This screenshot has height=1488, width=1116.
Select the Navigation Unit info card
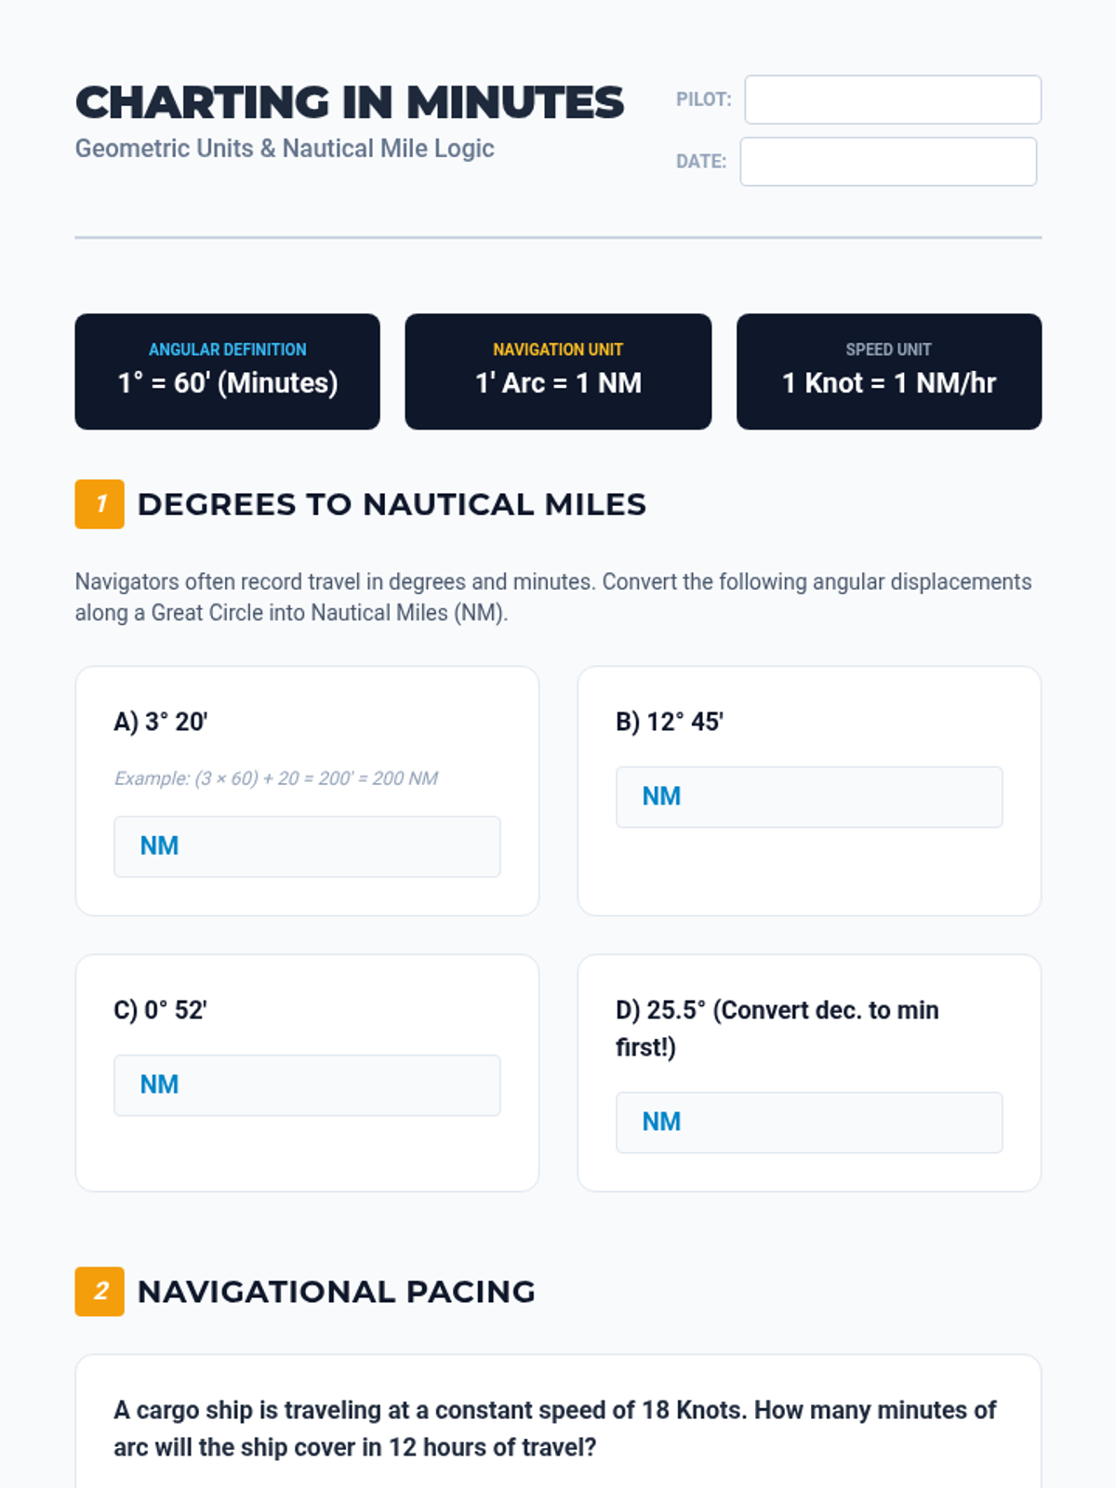click(558, 371)
